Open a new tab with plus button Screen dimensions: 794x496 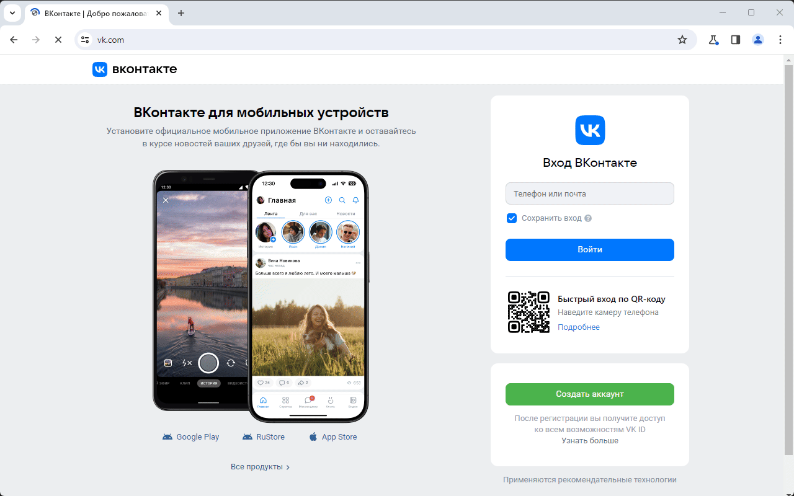pyautogui.click(x=181, y=13)
